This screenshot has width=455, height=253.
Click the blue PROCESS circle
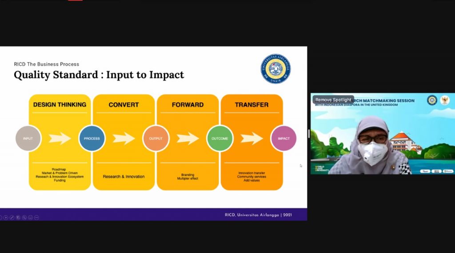(92, 138)
